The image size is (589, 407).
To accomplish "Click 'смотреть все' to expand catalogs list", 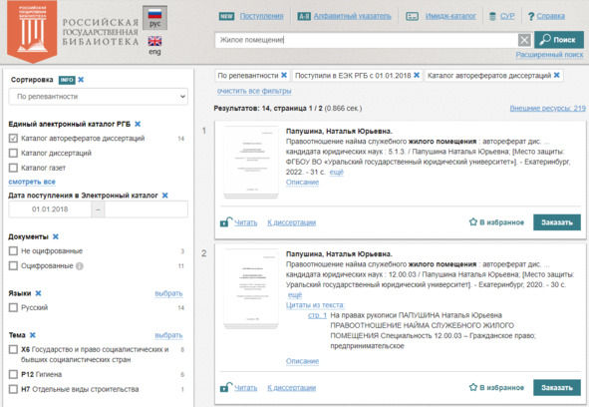I will (x=32, y=182).
